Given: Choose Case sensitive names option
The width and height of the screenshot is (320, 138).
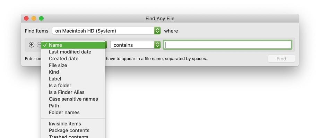Looking at the screenshot, I should (73, 99).
